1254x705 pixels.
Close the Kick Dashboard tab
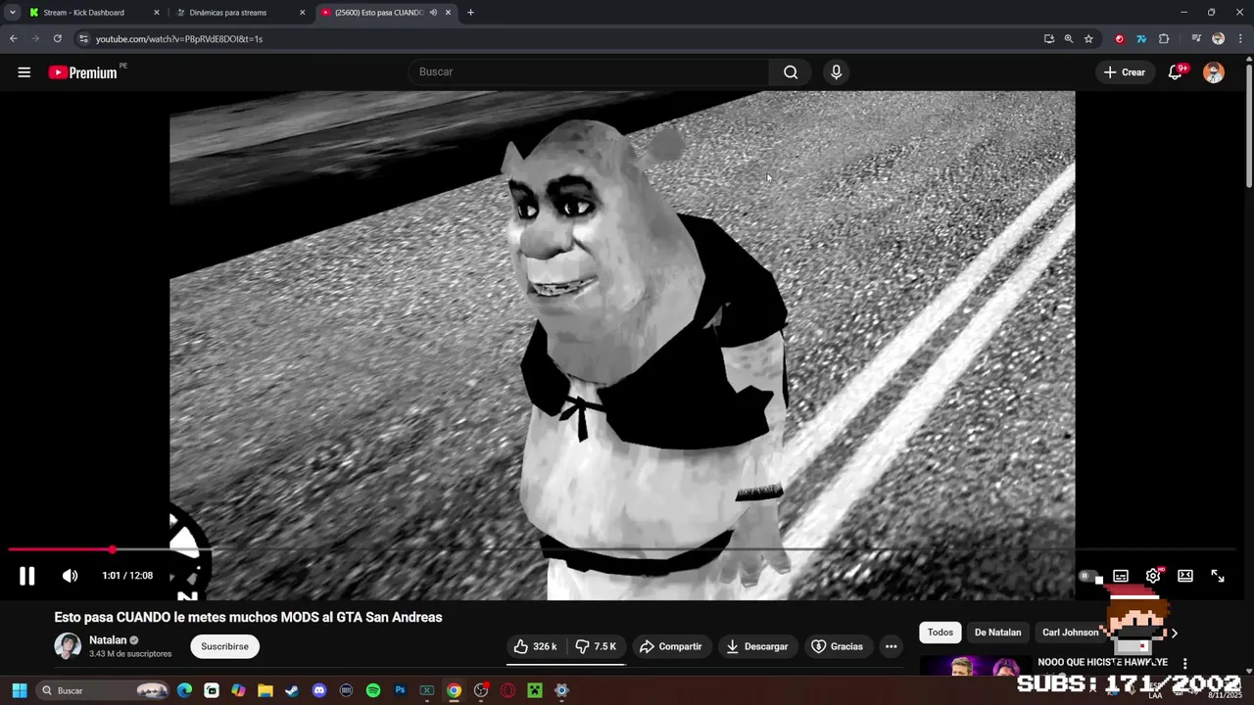click(156, 13)
